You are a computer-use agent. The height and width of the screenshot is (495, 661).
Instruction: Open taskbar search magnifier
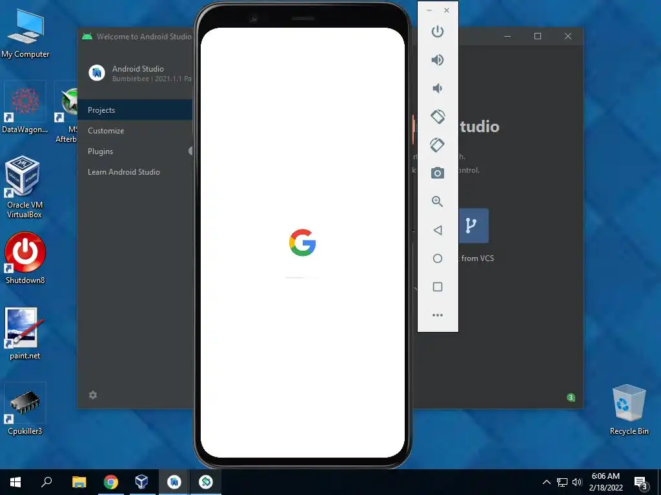pos(46,482)
